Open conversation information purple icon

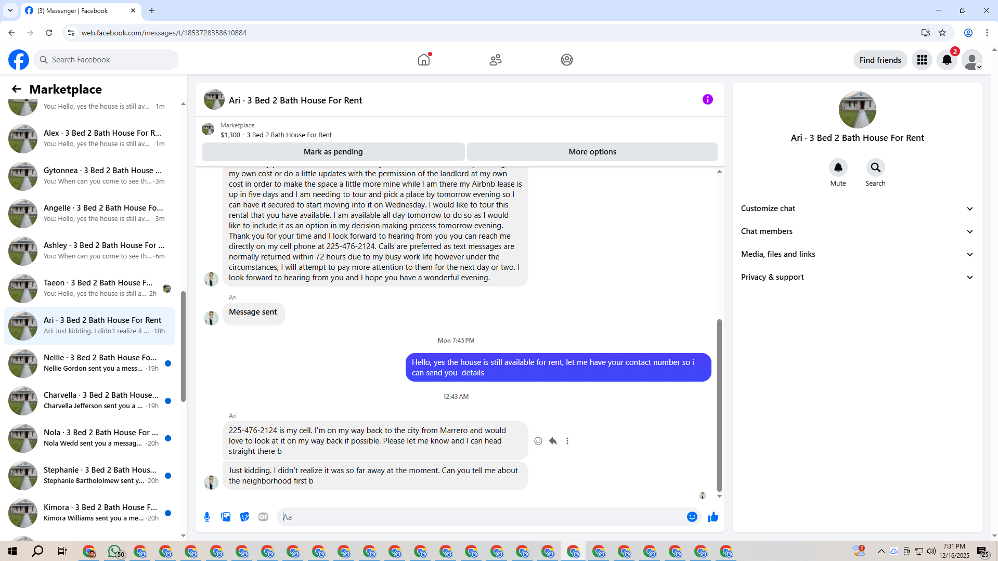708,99
